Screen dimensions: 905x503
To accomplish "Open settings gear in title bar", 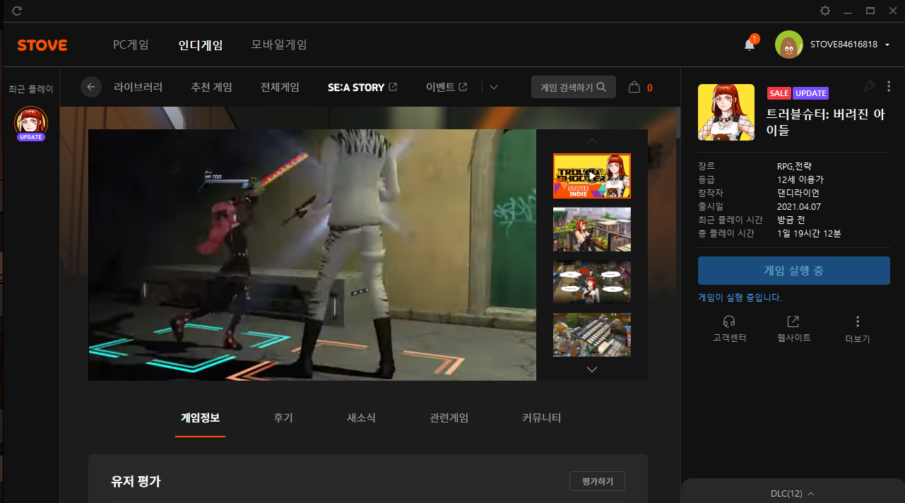I will point(825,11).
